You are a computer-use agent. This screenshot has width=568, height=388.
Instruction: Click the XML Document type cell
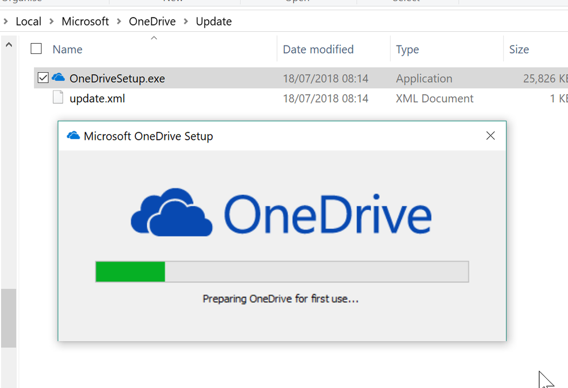434,98
